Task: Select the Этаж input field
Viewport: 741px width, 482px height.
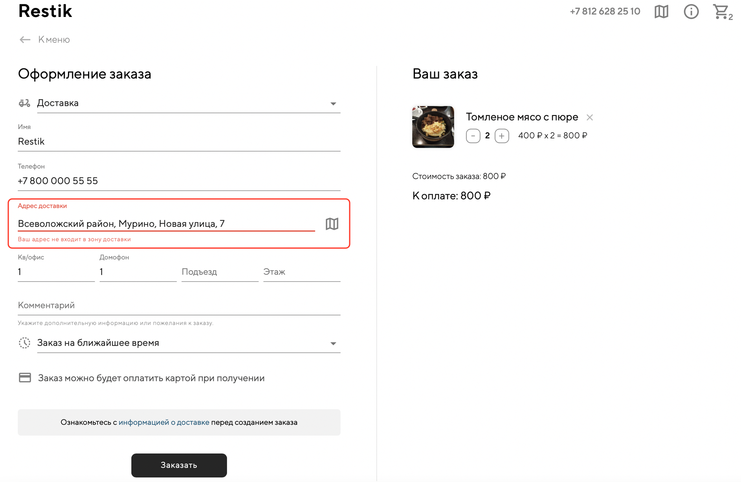Action: click(301, 272)
